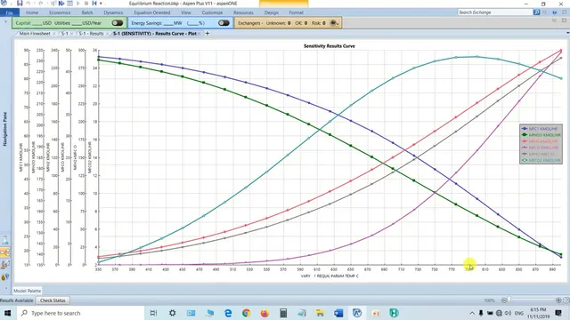Toggle the Economics Capital/Utilities switch
Viewport: 570px width, 320px height.
(118, 23)
